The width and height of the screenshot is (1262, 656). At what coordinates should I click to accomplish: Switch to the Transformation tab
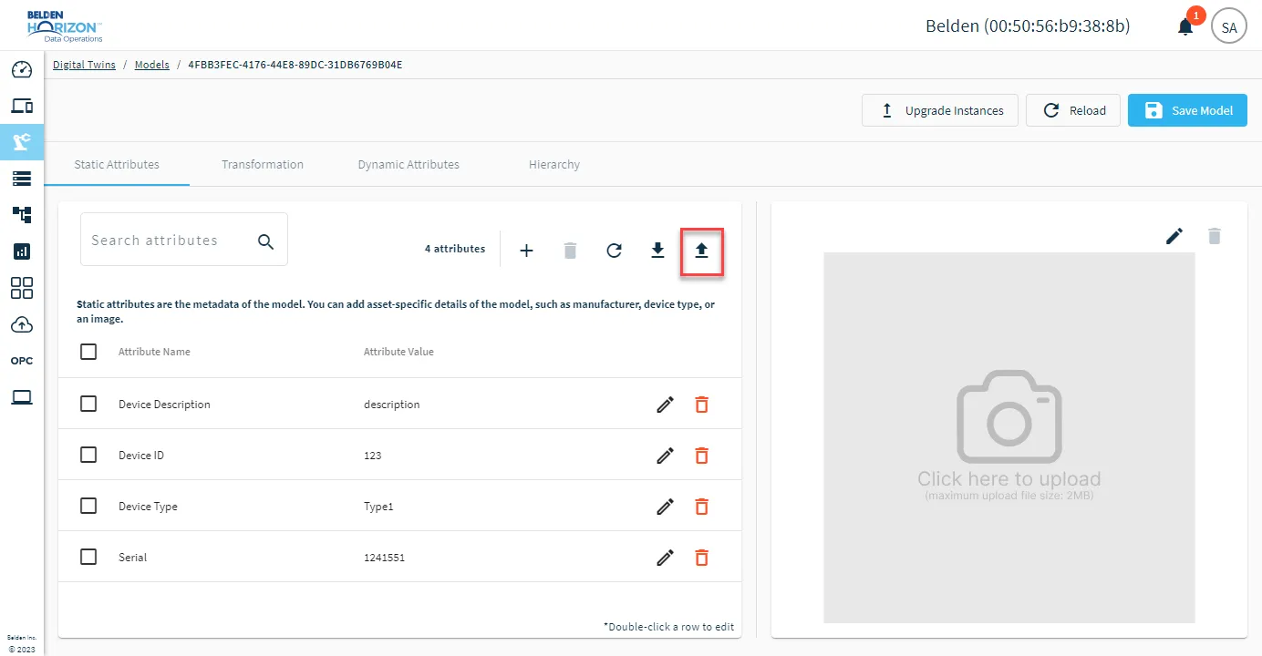pyautogui.click(x=263, y=165)
